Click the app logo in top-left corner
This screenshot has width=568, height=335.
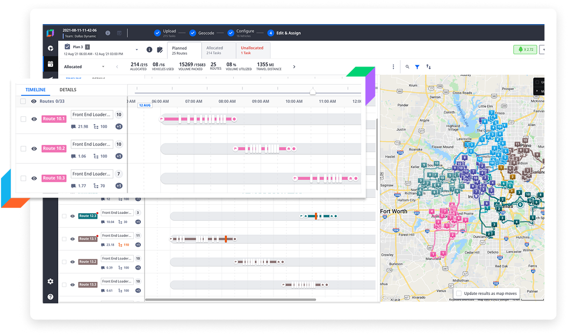pos(50,33)
